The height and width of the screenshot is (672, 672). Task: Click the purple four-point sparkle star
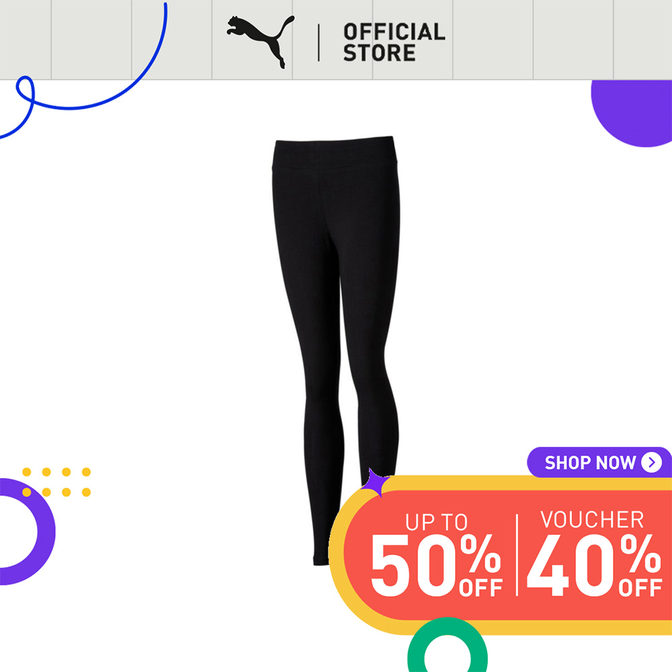[x=376, y=483]
